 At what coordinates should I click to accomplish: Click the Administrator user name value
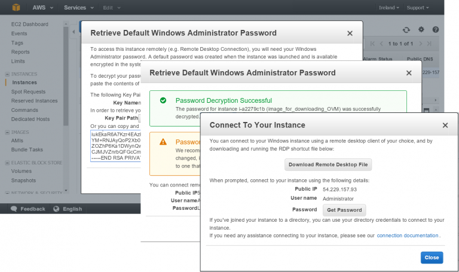click(x=338, y=199)
